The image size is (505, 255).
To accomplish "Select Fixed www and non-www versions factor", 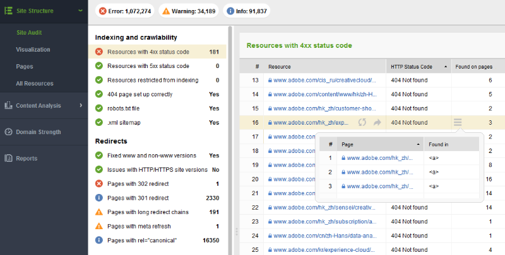I will tap(157, 156).
